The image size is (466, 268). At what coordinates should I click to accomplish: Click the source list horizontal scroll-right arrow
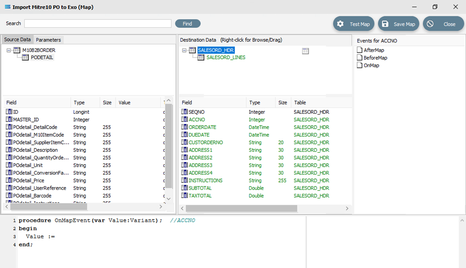pyautogui.click(x=161, y=207)
